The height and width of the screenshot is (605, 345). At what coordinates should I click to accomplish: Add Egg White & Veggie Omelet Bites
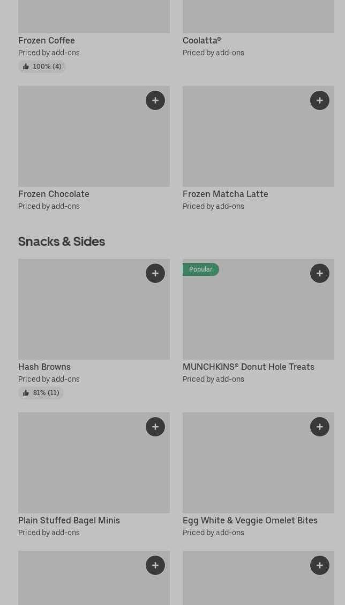point(320,427)
